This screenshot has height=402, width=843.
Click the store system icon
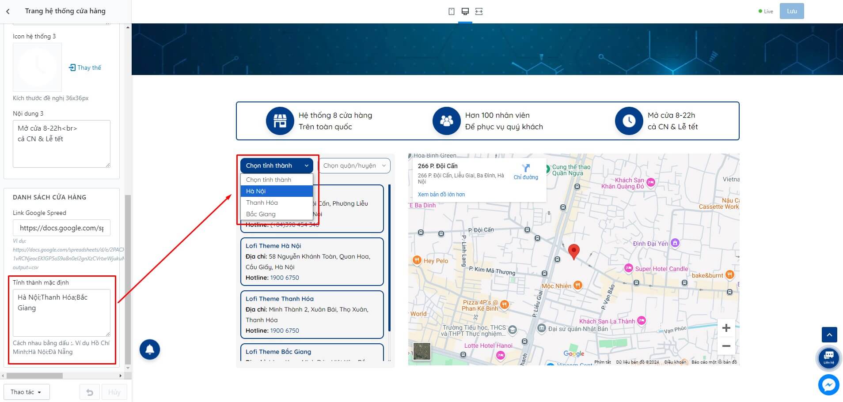click(280, 121)
